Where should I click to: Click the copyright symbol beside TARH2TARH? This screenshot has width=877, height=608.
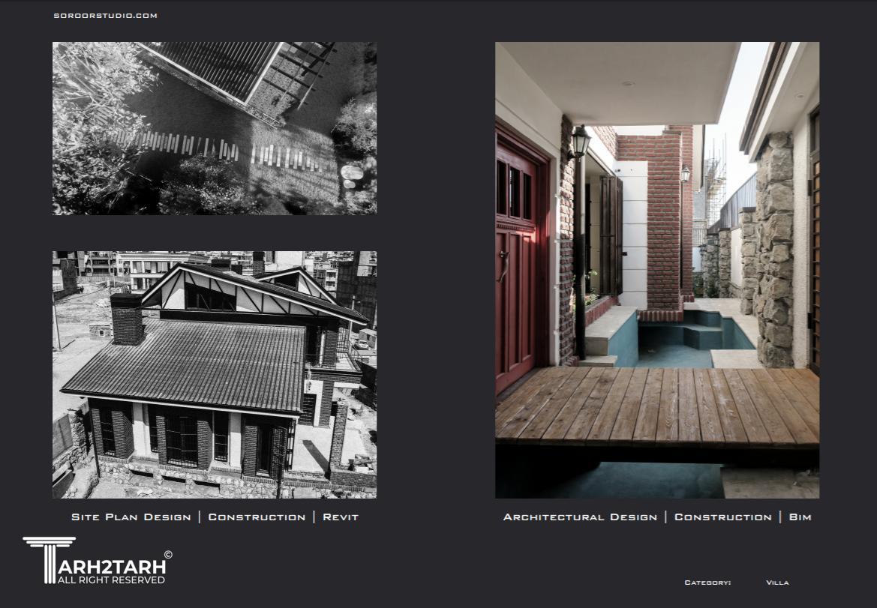(x=168, y=555)
